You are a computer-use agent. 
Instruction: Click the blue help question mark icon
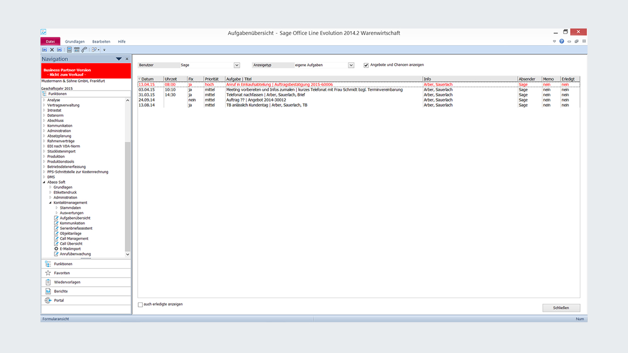coord(562,41)
